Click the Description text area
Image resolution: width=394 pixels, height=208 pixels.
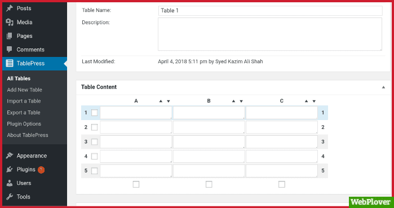270,34
